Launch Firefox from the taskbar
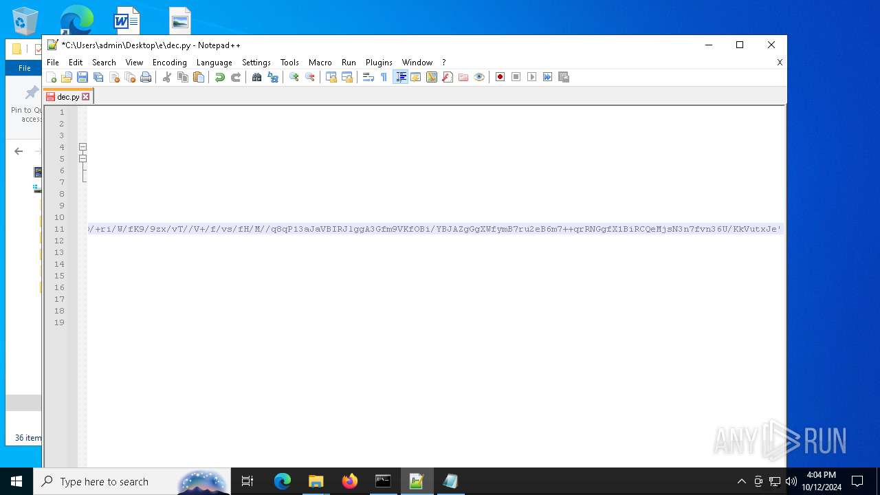Screen dimensions: 880x495 pos(350,481)
